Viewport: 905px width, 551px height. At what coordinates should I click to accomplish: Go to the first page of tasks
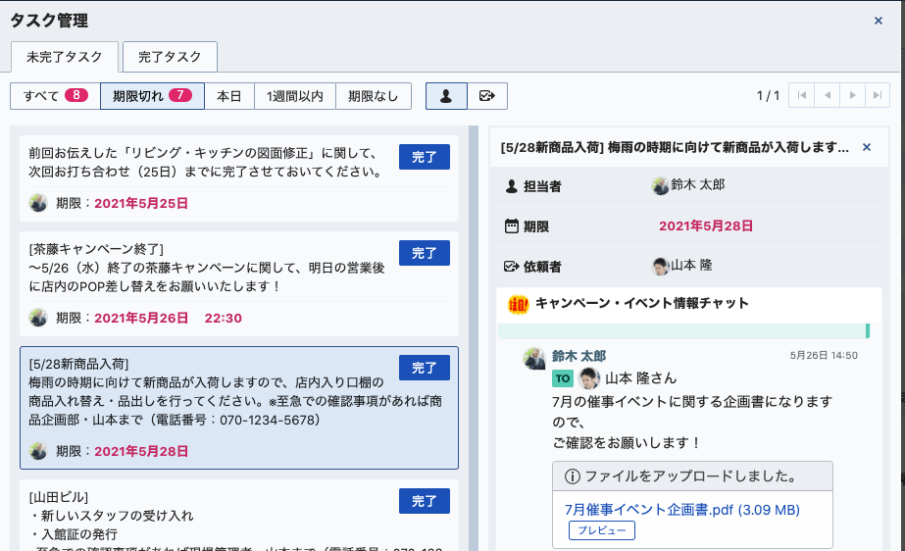click(x=802, y=95)
